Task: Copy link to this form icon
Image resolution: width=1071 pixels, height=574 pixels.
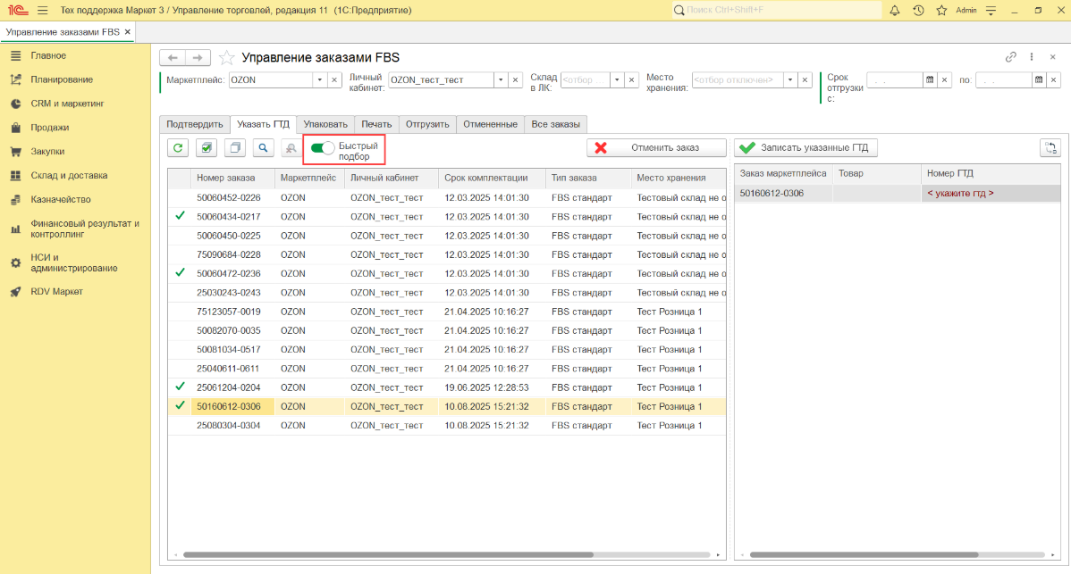Action: click(1011, 56)
